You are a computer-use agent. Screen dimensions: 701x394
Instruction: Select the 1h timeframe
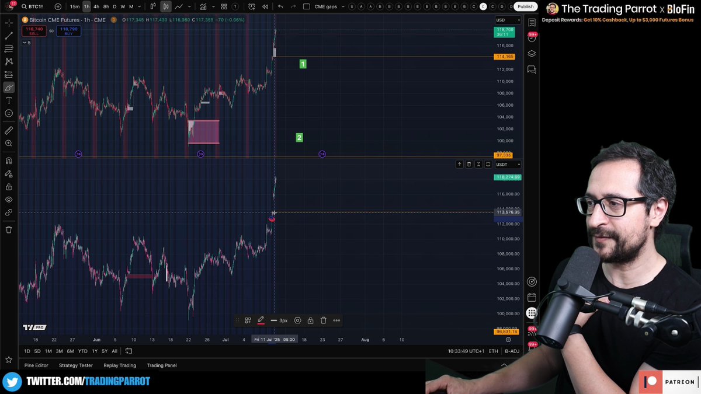pos(86,6)
